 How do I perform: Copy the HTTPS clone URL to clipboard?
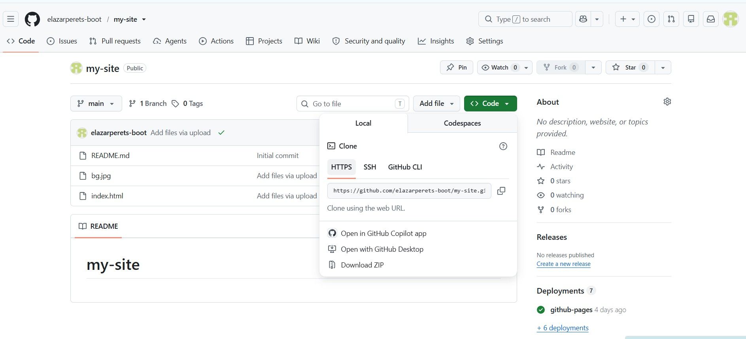(x=501, y=191)
